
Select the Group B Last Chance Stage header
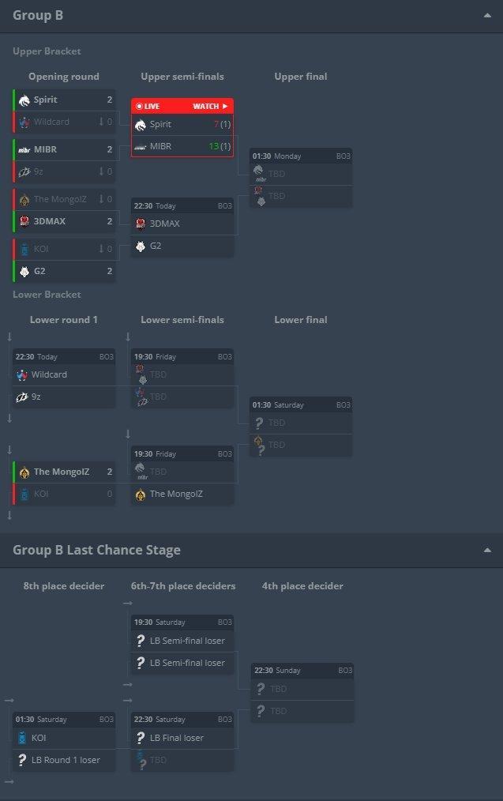coord(96,550)
